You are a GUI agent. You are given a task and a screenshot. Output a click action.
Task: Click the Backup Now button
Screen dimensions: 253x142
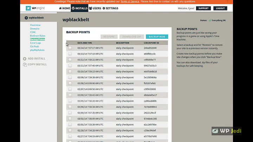click(157, 37)
